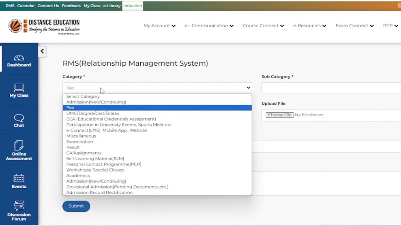Select Participation in University Events option
The image size is (401, 226).
(157, 125)
